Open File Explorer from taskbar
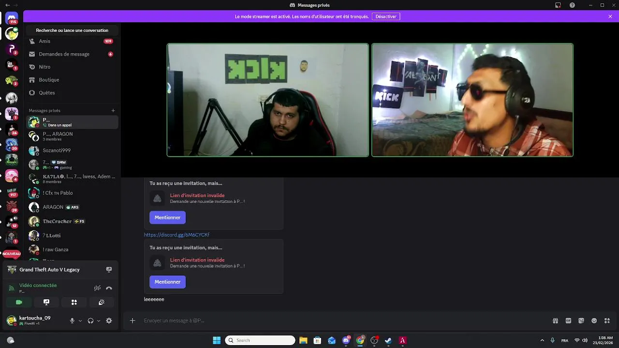 [x=303, y=340]
